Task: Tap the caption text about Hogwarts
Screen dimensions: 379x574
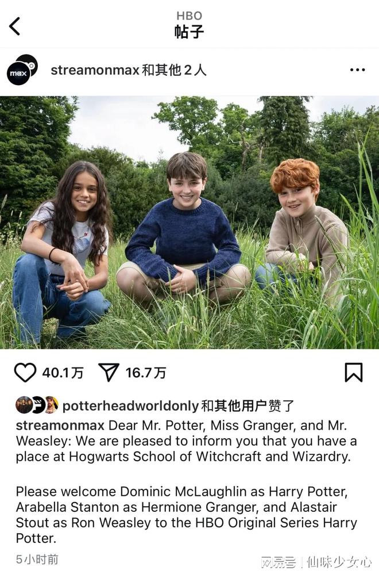Action: 187,441
